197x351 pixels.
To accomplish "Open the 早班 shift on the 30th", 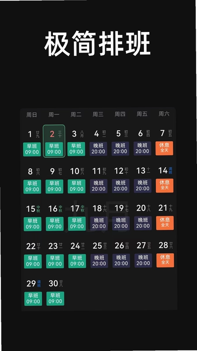I will pyautogui.click(x=55, y=298).
